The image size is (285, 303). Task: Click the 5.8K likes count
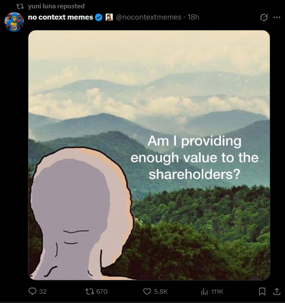click(x=161, y=291)
